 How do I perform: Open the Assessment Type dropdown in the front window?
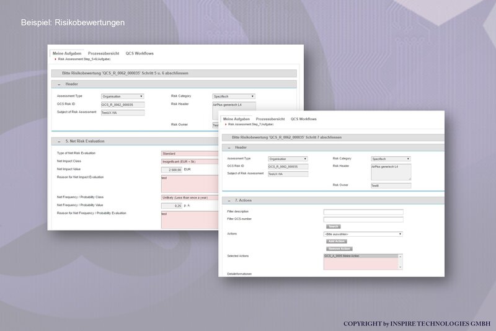(x=288, y=159)
